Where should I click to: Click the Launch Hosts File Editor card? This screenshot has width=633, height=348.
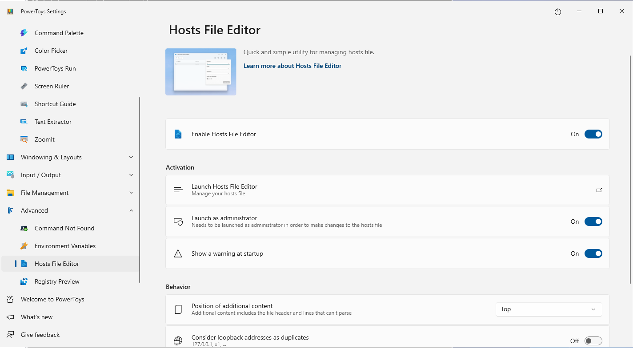(387, 190)
